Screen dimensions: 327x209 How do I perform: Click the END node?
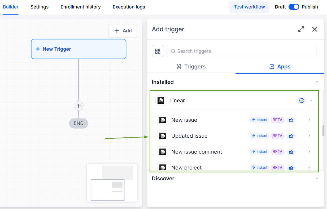[79, 123]
